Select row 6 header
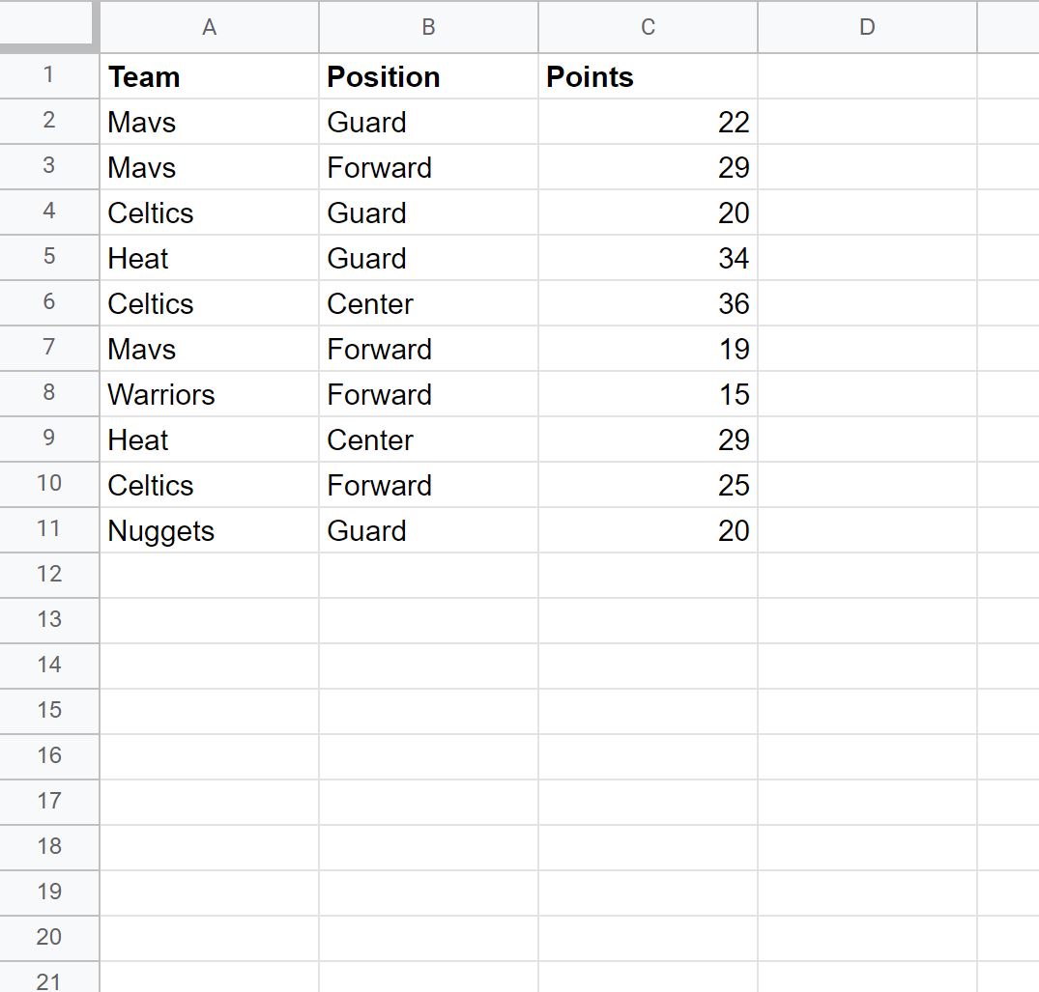This screenshot has width=1039, height=992. pos(49,303)
